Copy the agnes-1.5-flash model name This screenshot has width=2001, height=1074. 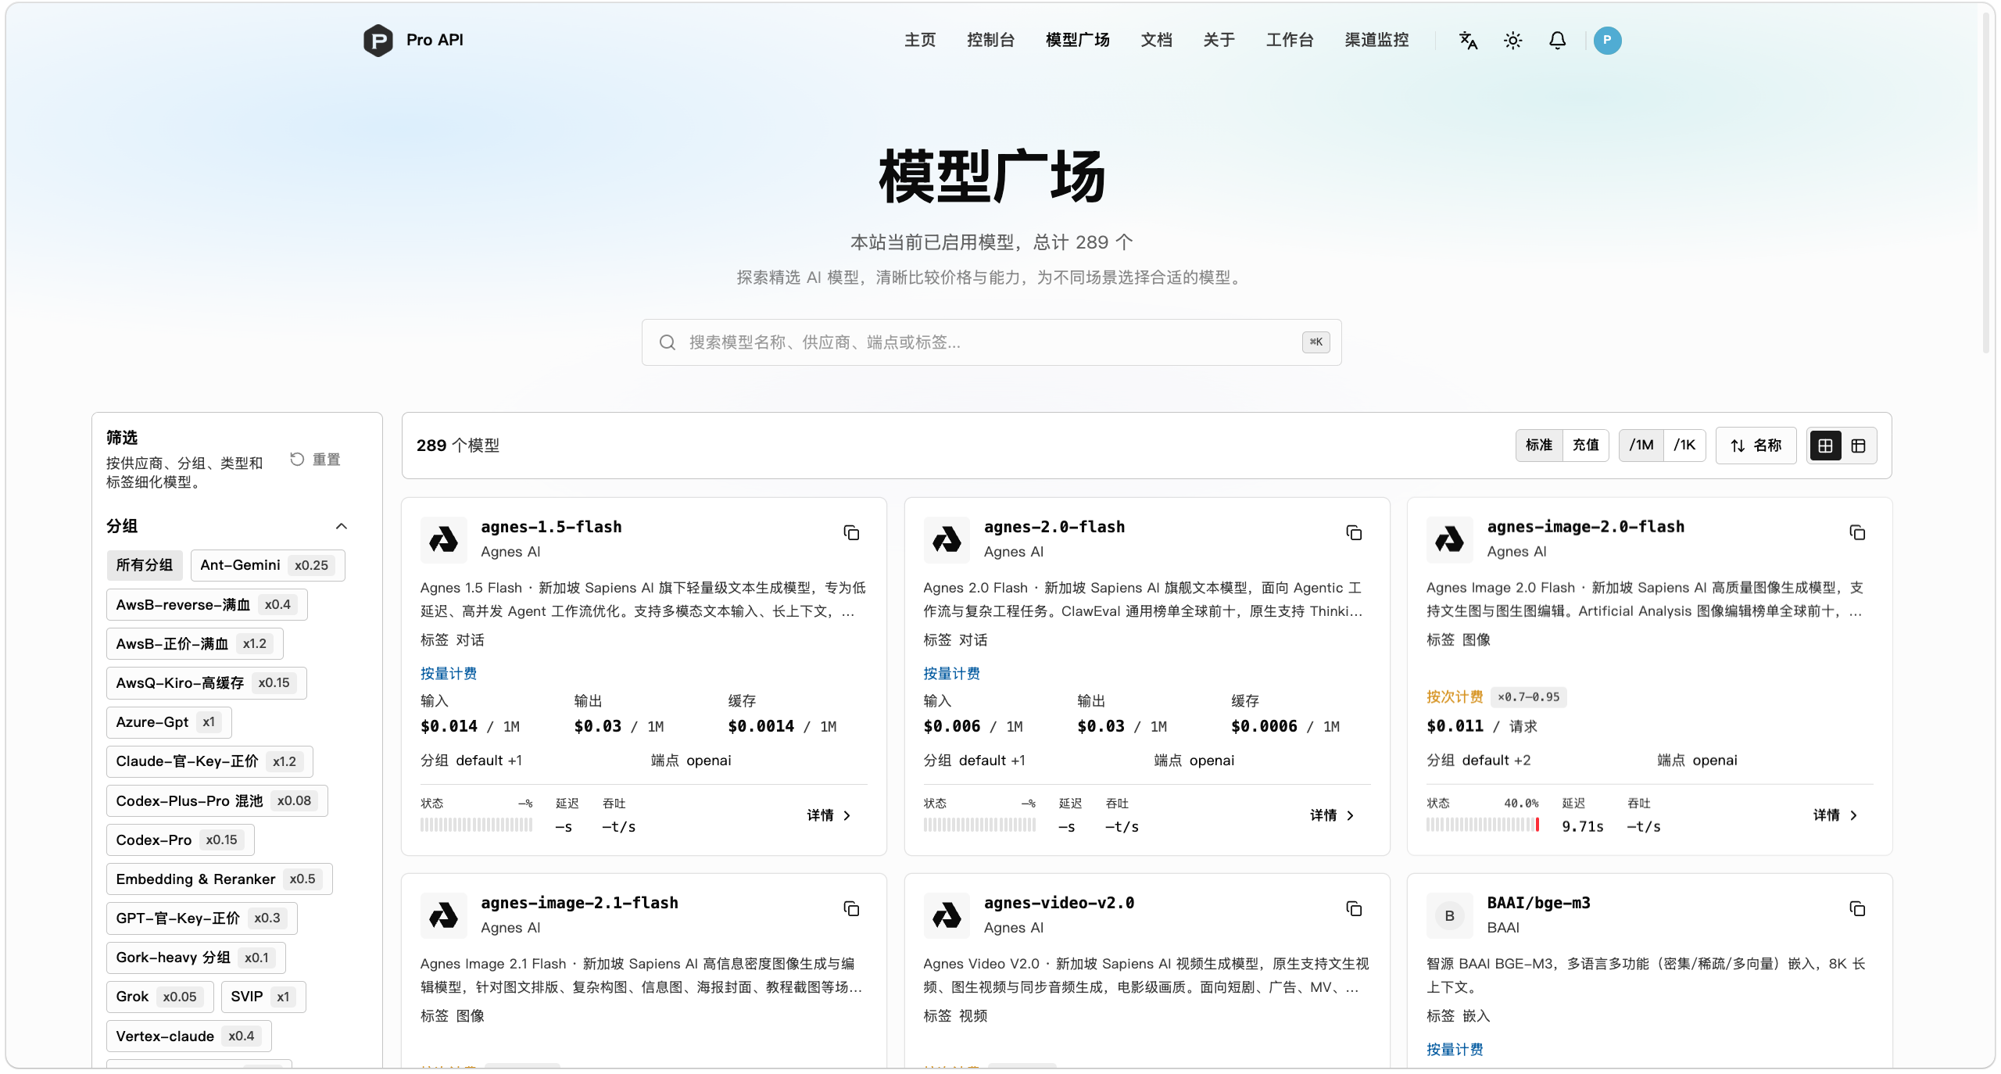851,533
